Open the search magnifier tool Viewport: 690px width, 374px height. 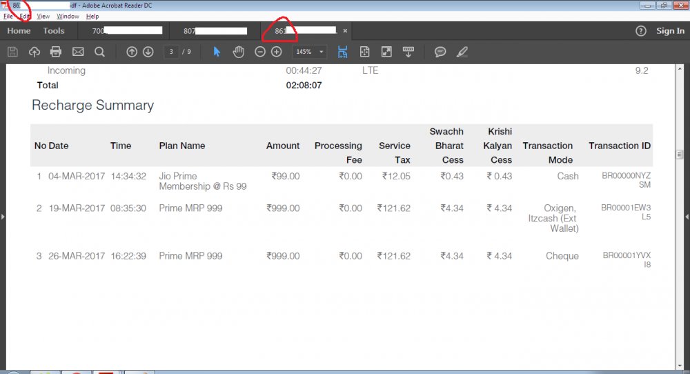[x=99, y=52]
